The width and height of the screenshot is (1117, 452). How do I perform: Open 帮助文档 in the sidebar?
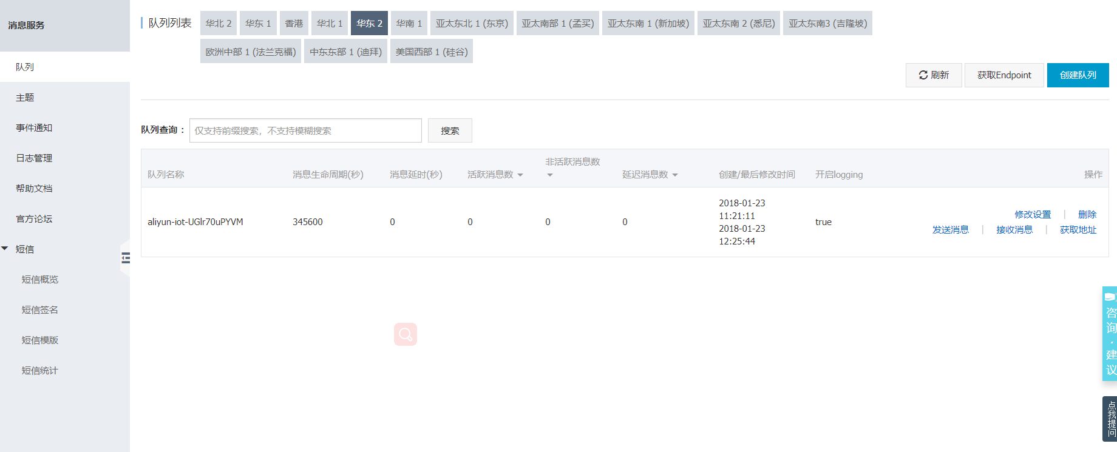(65, 188)
